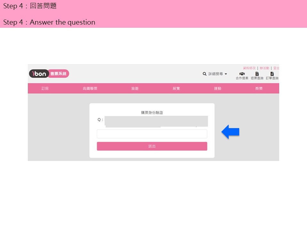Switch to the 展覽 navigation tab

(176, 88)
